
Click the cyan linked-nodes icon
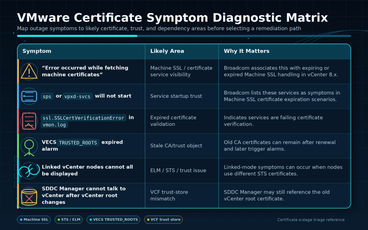[29, 171]
